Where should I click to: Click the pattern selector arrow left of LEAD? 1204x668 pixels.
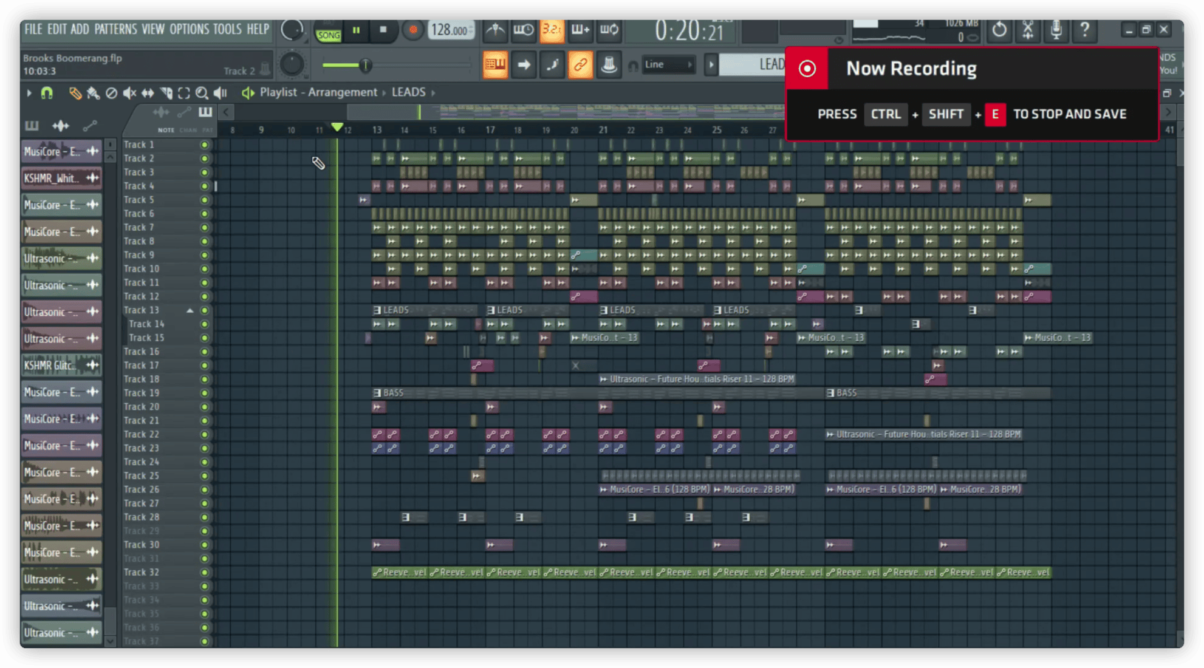711,64
